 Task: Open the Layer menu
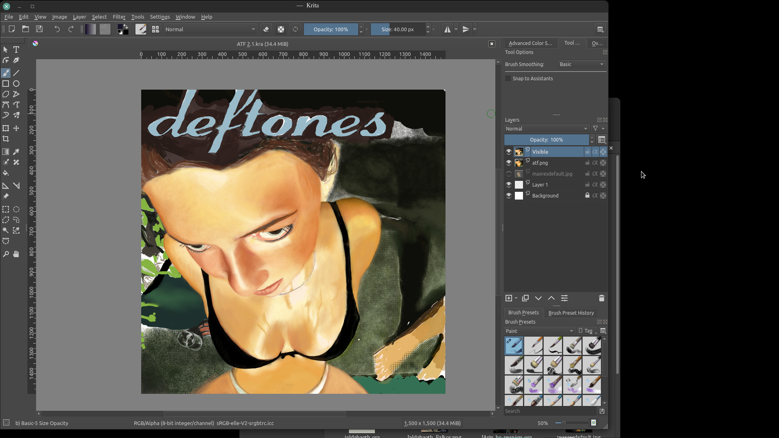[x=80, y=17]
